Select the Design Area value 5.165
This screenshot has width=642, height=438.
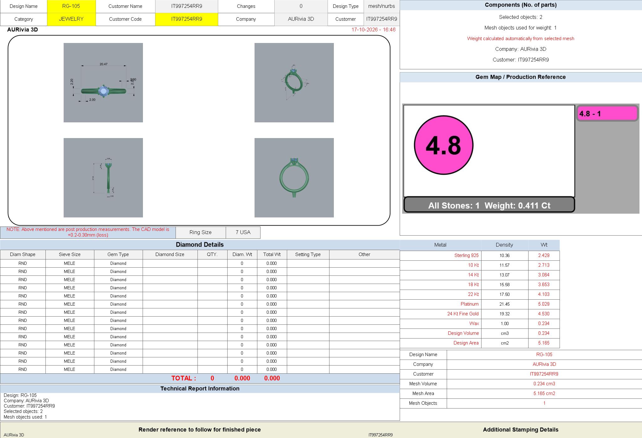544,343
